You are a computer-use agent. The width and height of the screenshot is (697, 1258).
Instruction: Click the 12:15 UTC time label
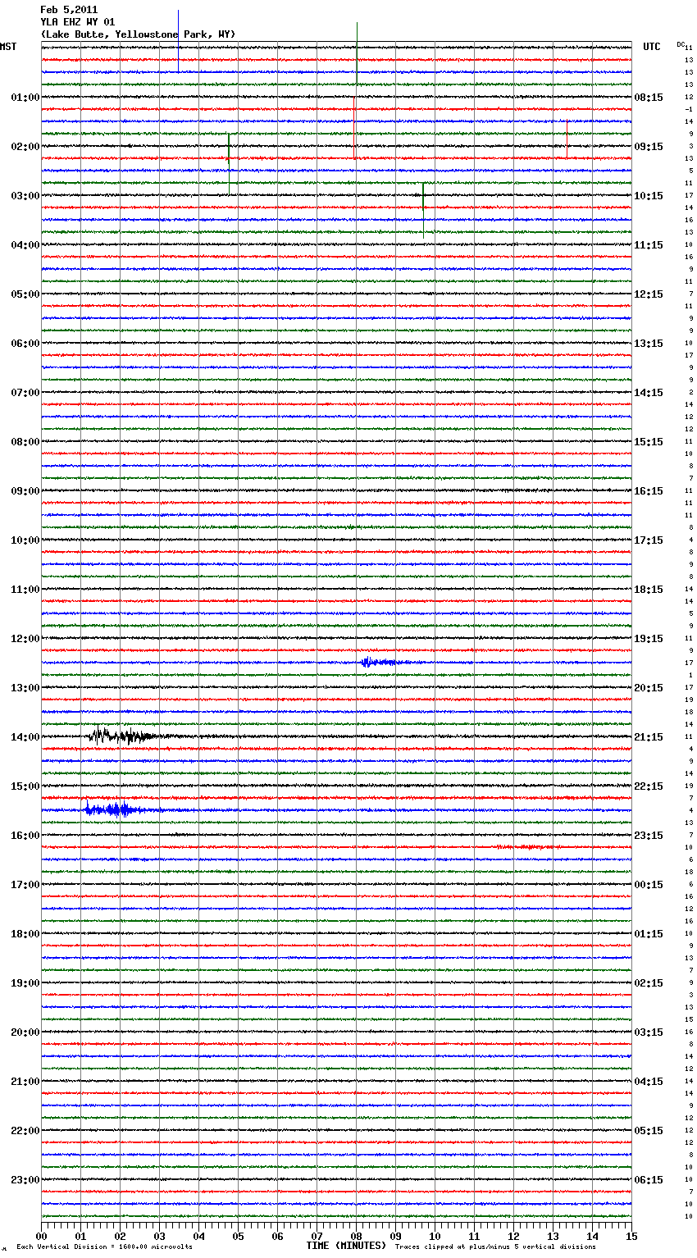click(x=649, y=294)
